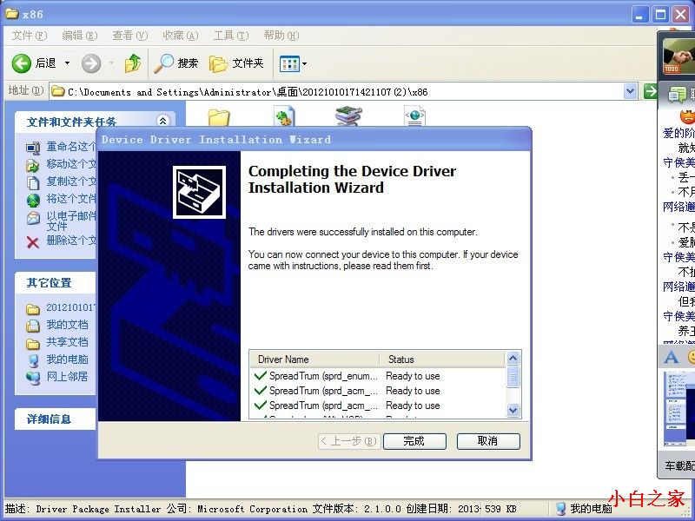Click the driver list scroll-up arrow
The width and height of the screenshot is (695, 521).
pos(513,358)
